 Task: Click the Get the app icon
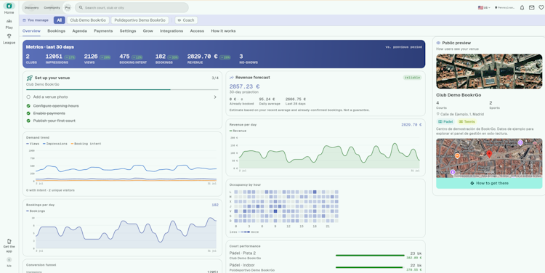click(9, 241)
